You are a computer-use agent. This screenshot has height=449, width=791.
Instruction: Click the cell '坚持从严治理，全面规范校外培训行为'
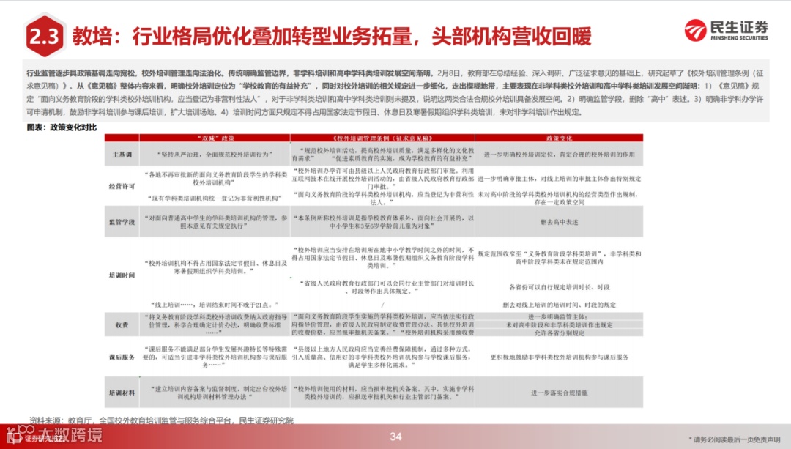click(215, 155)
